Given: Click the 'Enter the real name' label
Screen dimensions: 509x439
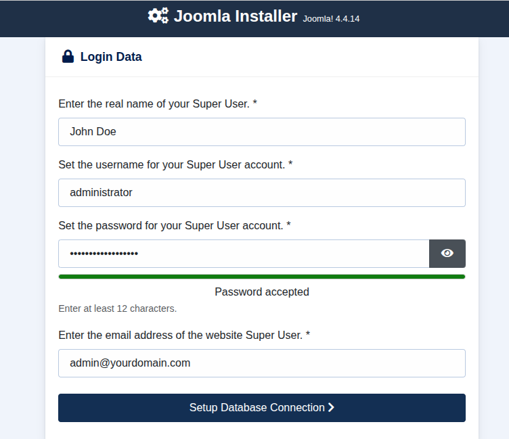Looking at the screenshot, I should pyautogui.click(x=158, y=103).
